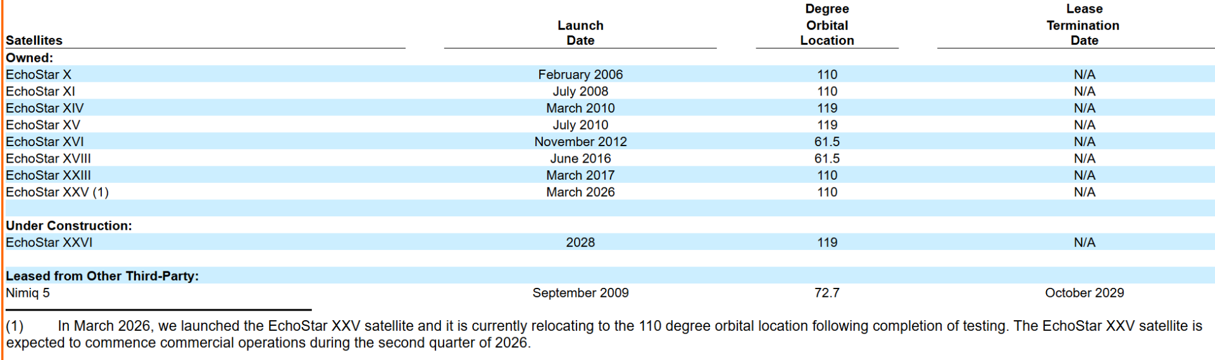Select 'Leased from Other Third-Party:' label
Screen dimensions: 1215x360
tap(103, 276)
